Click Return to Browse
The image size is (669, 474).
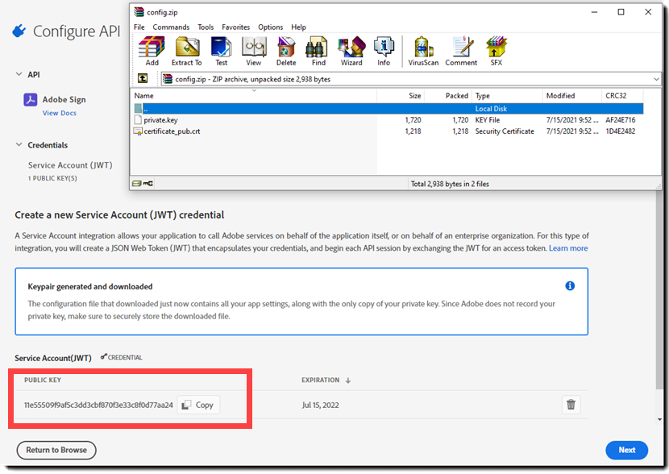click(x=56, y=450)
